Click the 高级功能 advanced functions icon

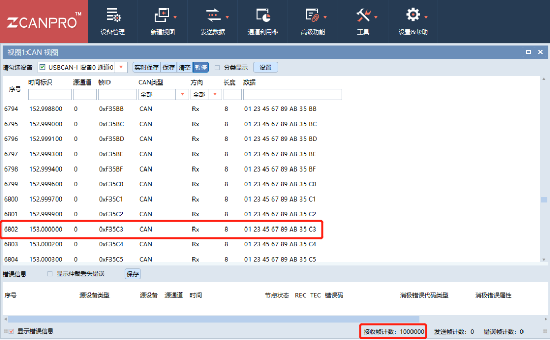312,15
